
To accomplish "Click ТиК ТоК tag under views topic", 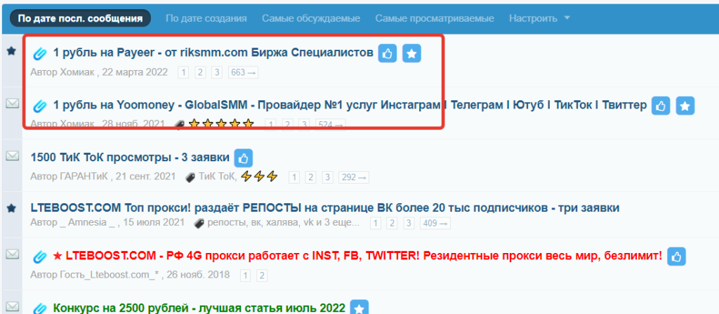I will [218, 177].
